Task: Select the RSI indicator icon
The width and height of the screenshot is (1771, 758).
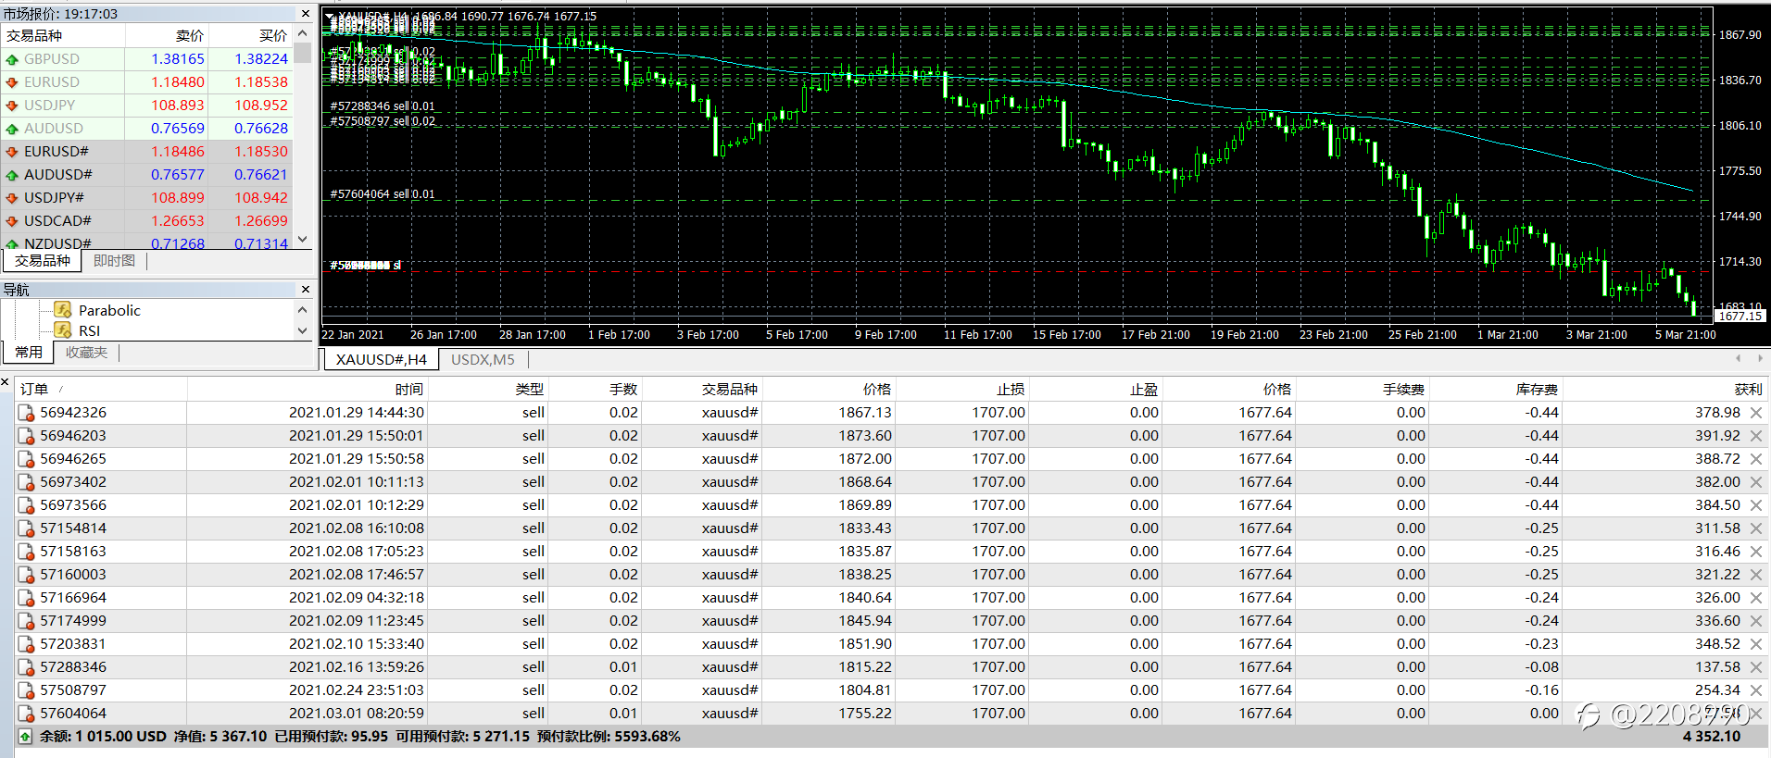Action: [x=63, y=330]
